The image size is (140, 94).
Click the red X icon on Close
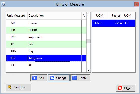pos(120,88)
